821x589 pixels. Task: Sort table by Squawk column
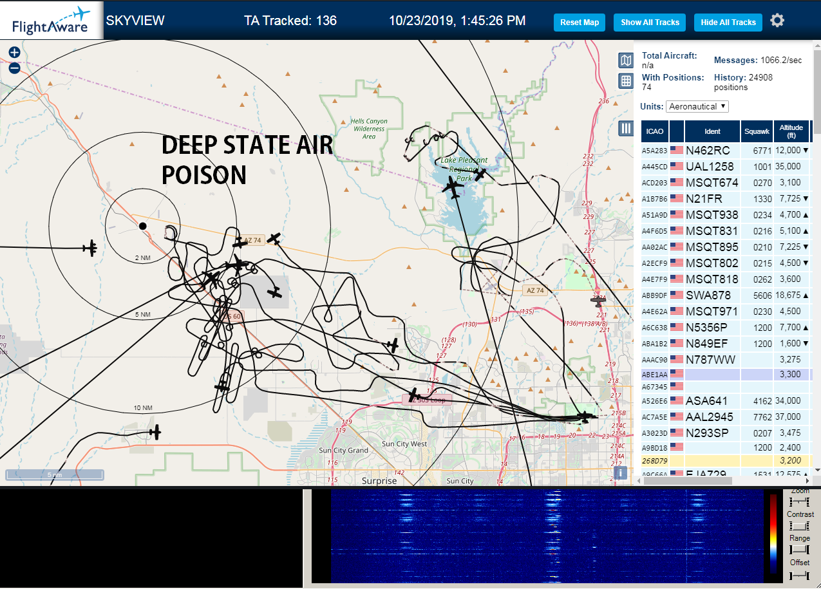click(756, 131)
